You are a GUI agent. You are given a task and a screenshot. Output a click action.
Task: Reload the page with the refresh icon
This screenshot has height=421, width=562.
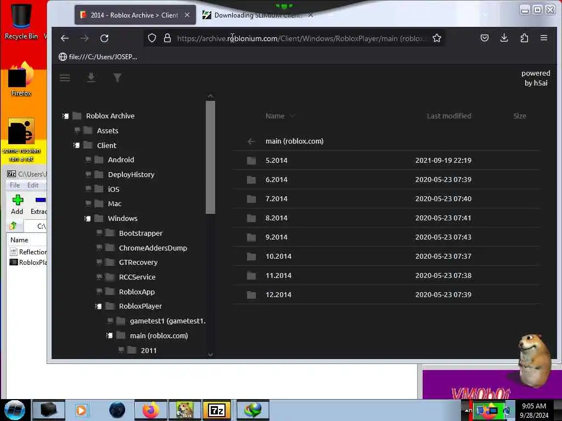(x=104, y=38)
